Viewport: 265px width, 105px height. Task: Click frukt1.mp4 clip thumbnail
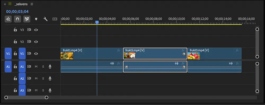point(67,56)
